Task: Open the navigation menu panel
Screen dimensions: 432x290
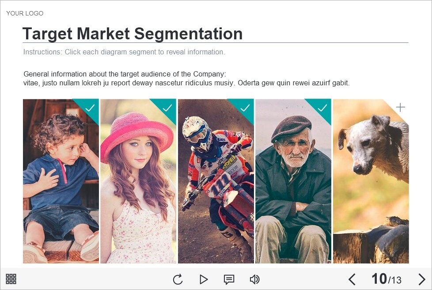Action: 11,279
